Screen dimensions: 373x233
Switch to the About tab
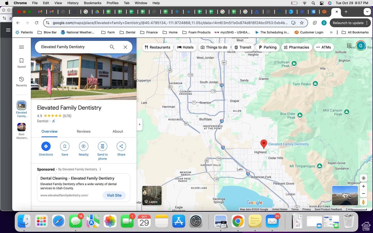point(118,132)
